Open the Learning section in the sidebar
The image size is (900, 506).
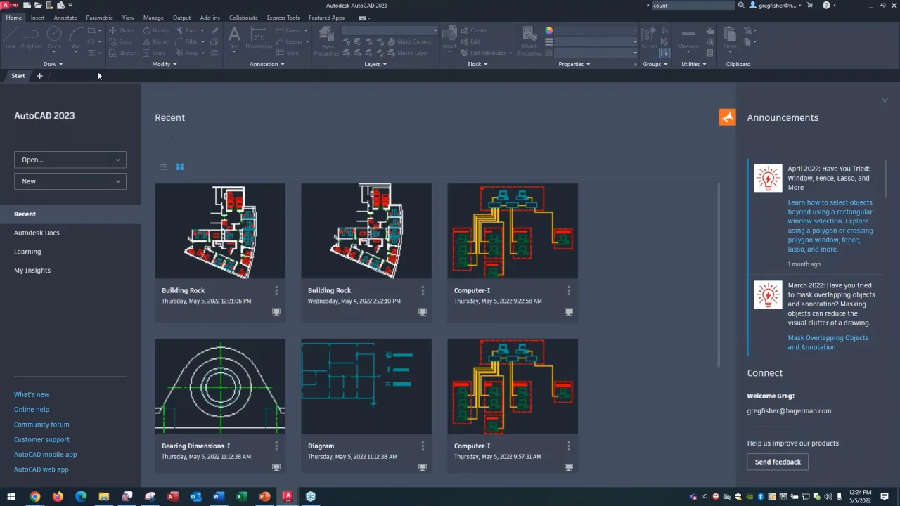tap(27, 252)
